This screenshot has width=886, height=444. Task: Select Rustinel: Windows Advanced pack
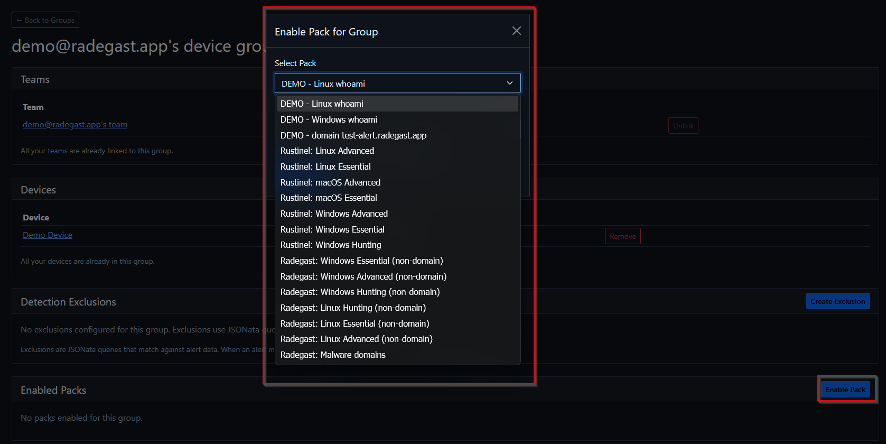(398, 214)
